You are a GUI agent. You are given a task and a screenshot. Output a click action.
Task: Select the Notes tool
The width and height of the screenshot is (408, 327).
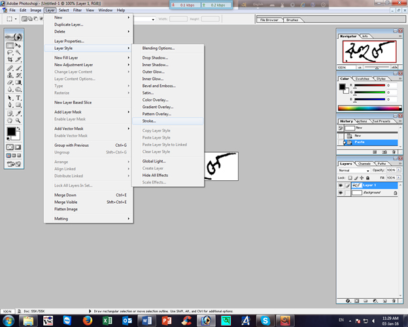pyautogui.click(x=10, y=113)
